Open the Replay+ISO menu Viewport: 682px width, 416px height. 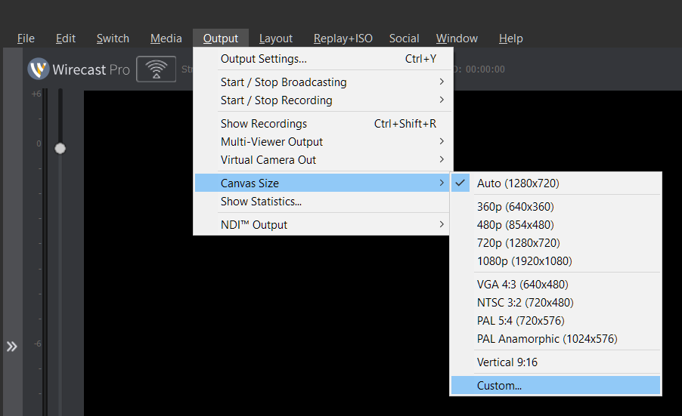pyautogui.click(x=343, y=39)
